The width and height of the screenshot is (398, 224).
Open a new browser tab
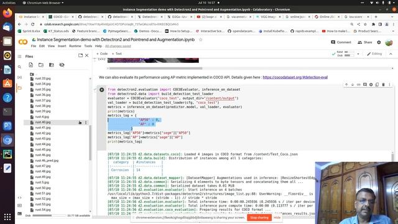pos(376,17)
